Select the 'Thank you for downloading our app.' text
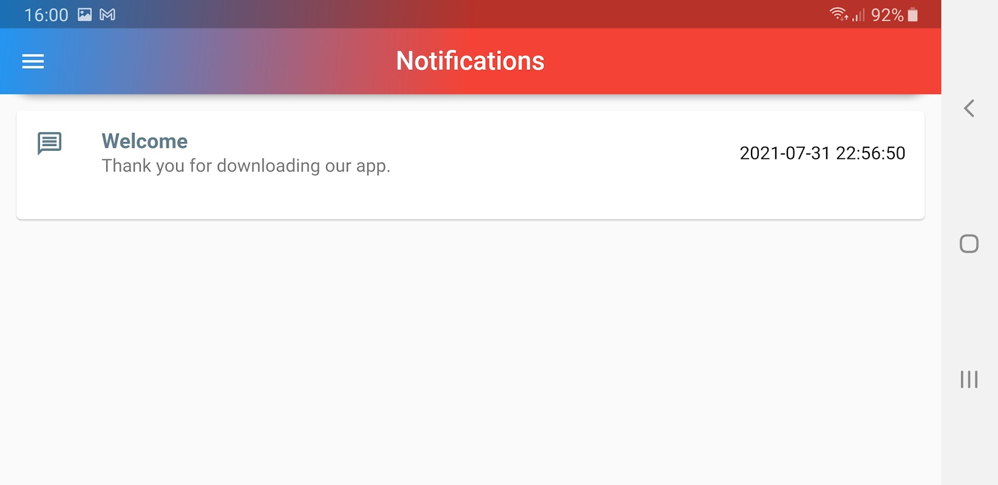The height and width of the screenshot is (485, 998). point(246,166)
